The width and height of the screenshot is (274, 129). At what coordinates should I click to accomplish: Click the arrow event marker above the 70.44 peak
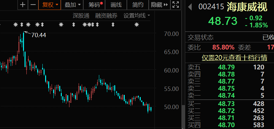tap(22, 25)
